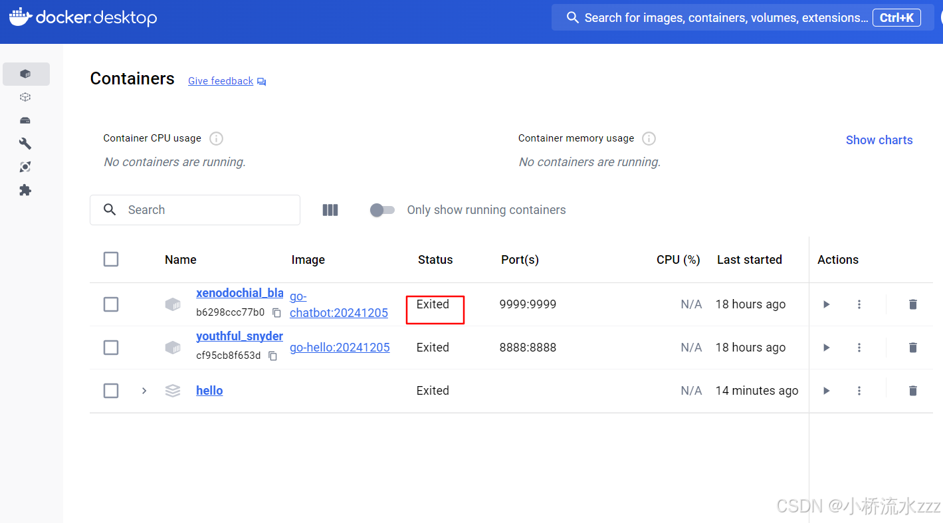Open the column settings icon beside search

click(x=330, y=209)
